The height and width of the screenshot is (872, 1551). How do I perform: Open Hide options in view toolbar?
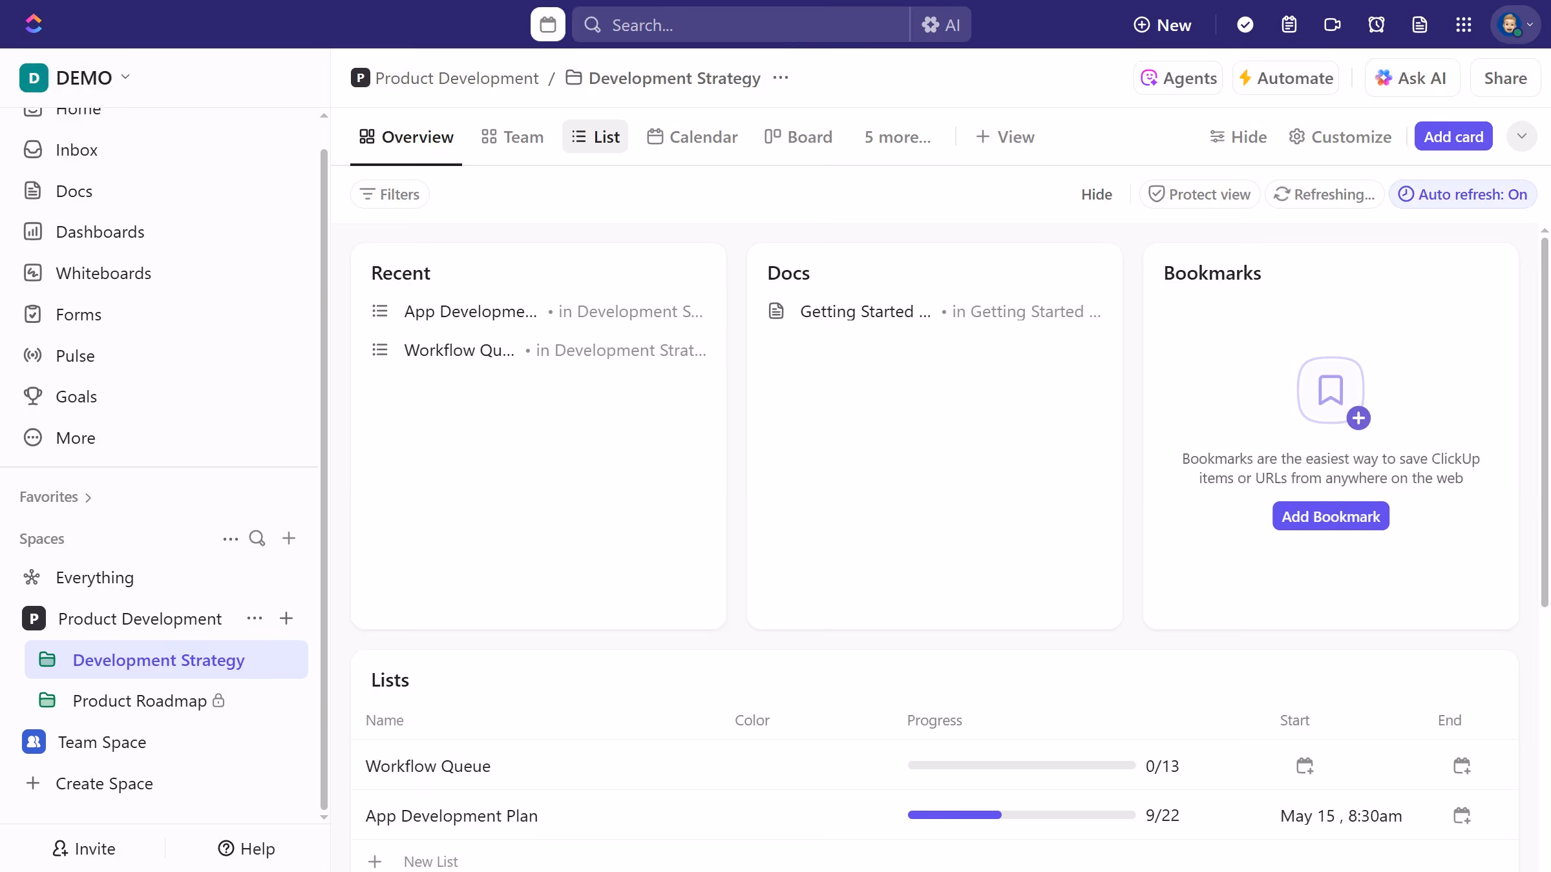1238,137
